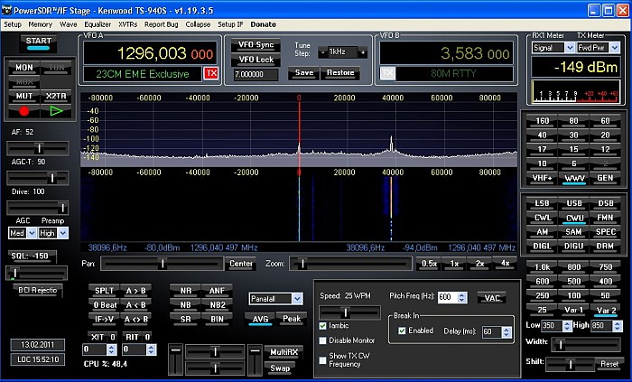Decrease tune step with minus button

pos(322,52)
